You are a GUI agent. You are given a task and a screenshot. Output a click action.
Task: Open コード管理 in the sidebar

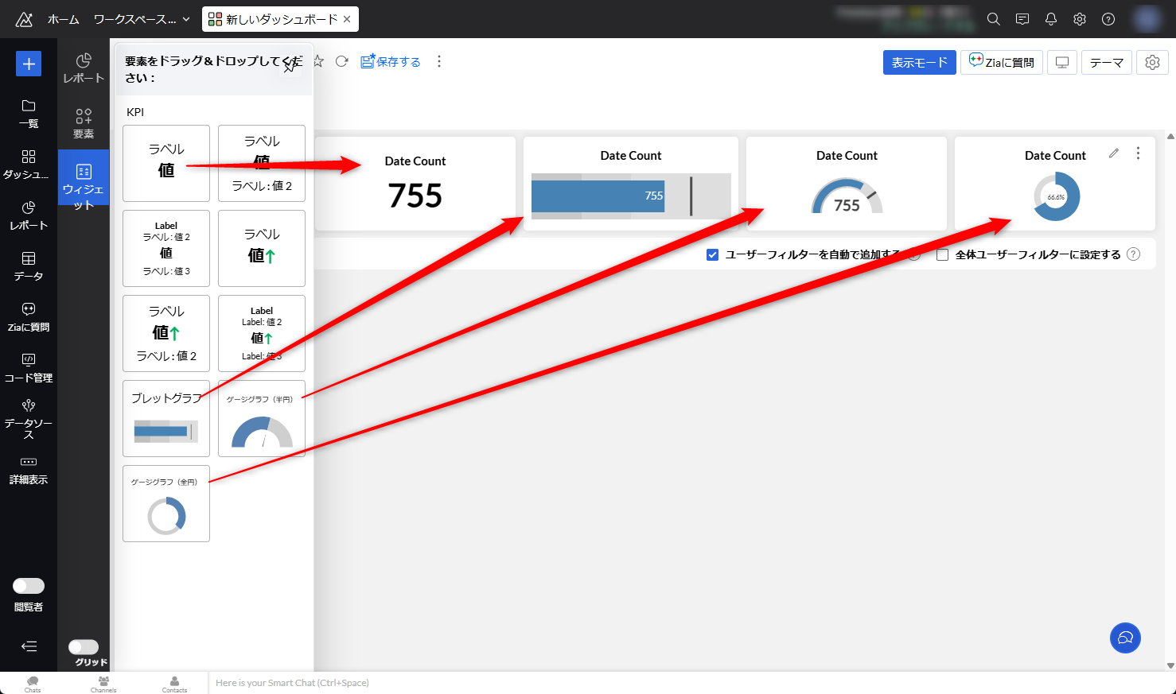click(x=29, y=368)
